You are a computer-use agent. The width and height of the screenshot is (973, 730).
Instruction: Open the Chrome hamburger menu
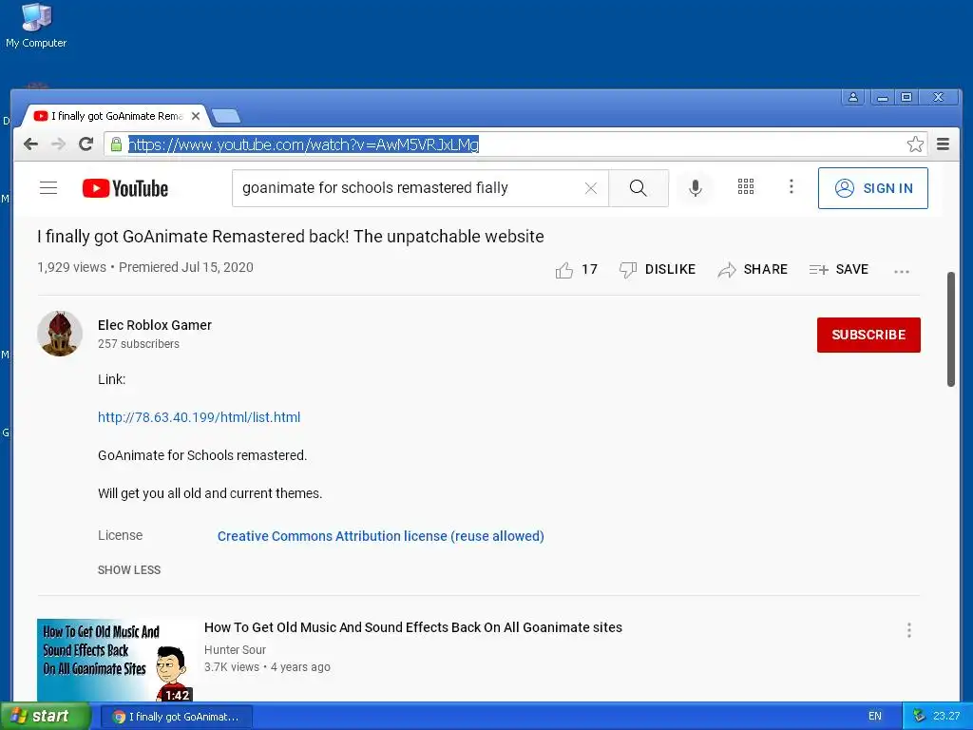pyautogui.click(x=943, y=144)
